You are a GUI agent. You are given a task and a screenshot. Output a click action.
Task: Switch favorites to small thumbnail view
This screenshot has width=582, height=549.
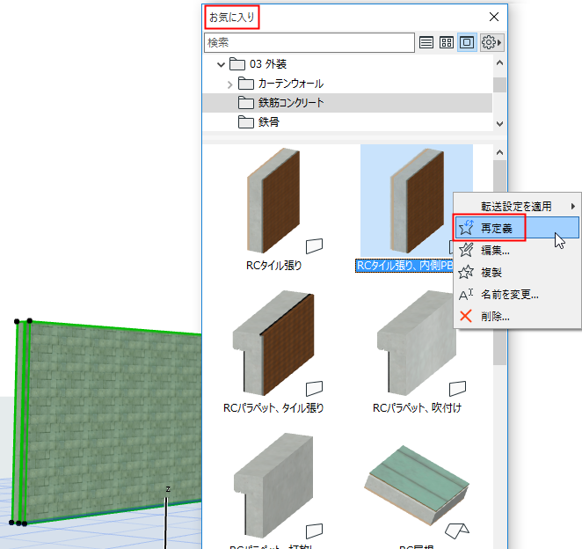[x=446, y=43]
